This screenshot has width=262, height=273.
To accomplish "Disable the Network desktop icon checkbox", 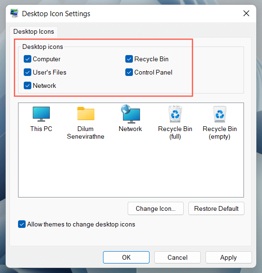I will pos(28,85).
